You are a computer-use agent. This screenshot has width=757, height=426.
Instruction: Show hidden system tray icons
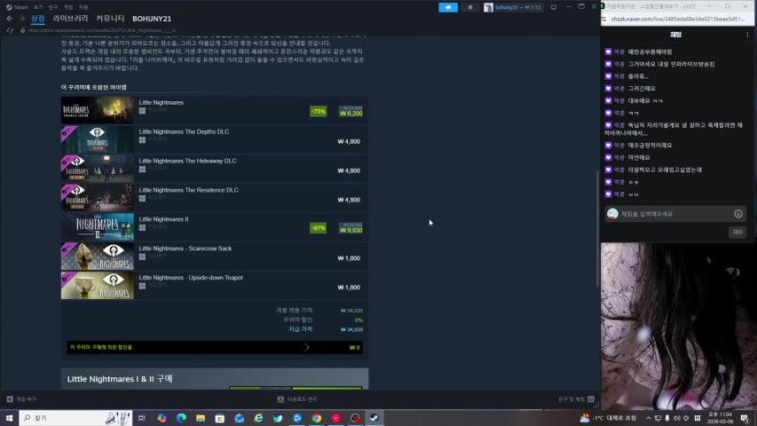click(x=648, y=418)
